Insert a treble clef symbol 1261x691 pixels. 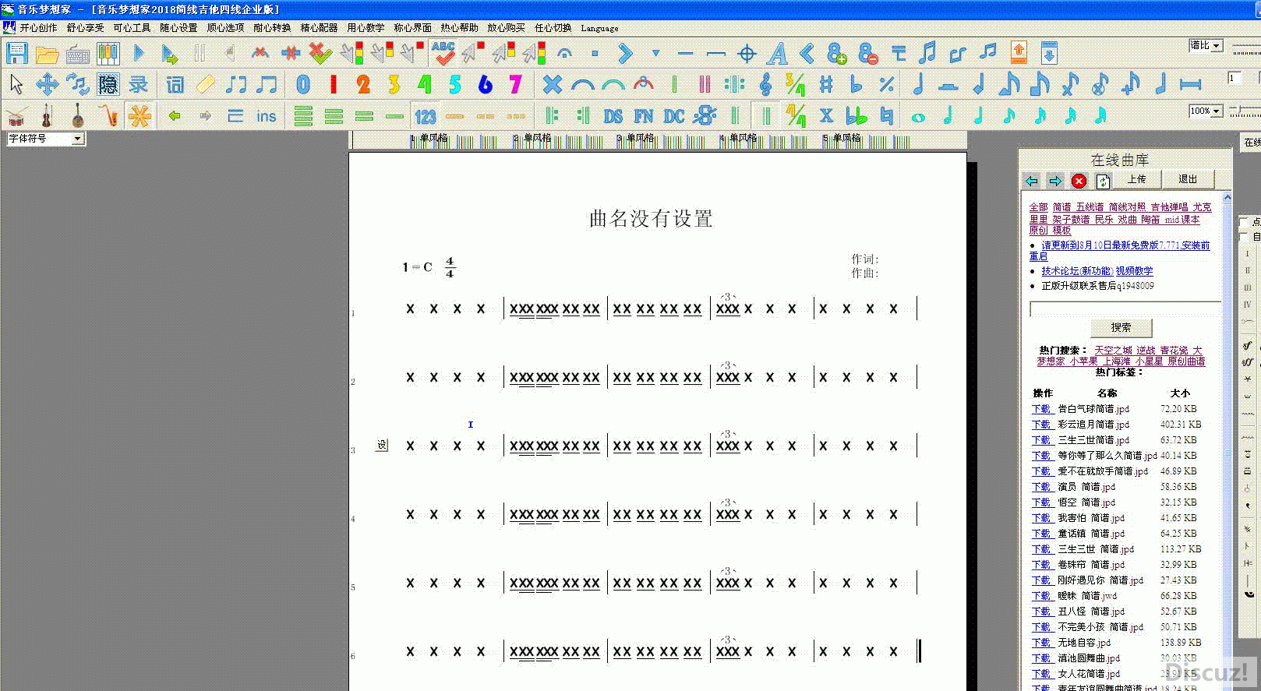tap(765, 84)
